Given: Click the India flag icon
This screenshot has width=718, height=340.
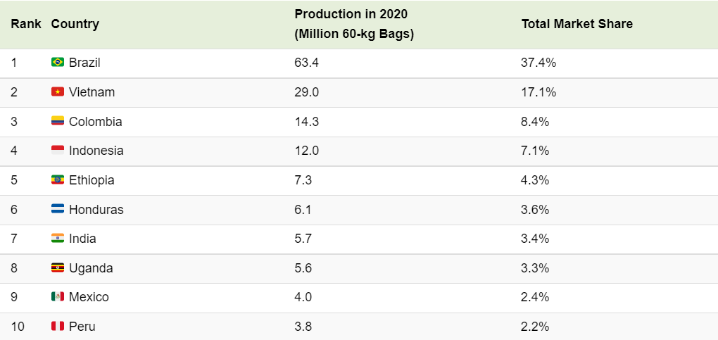Looking at the screenshot, I should point(58,239).
